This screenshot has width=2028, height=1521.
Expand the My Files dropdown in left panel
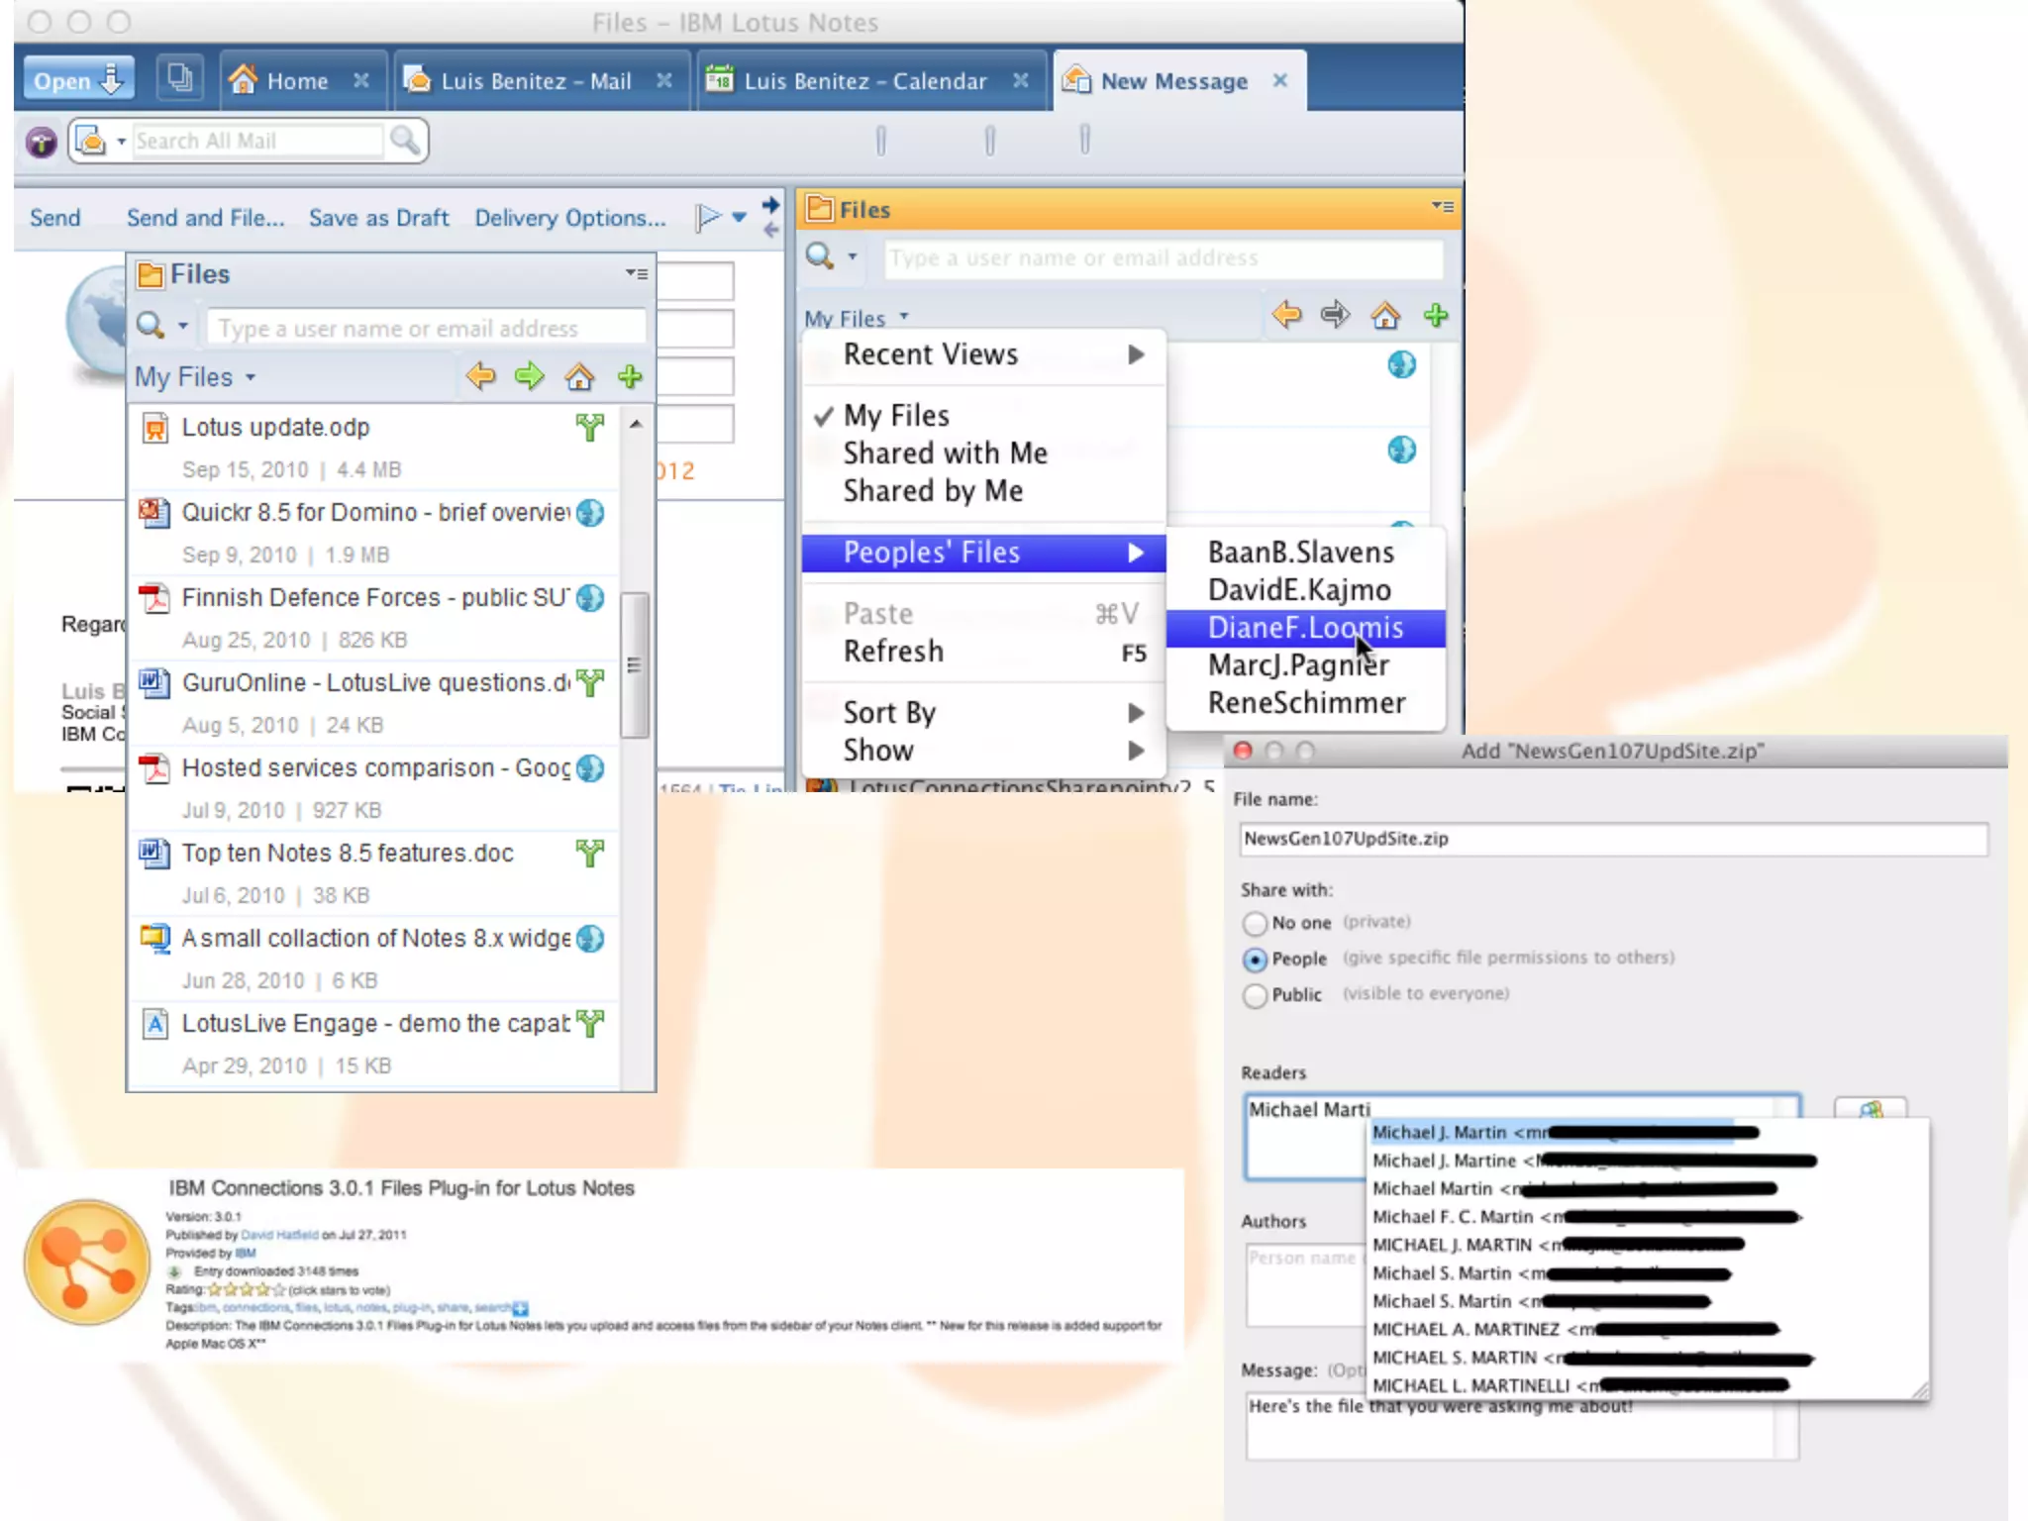[196, 377]
